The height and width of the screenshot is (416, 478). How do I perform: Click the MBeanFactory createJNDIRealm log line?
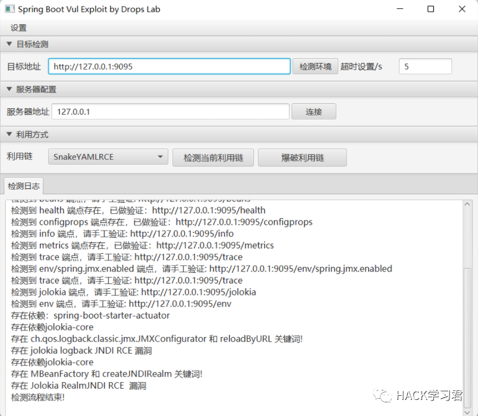click(x=106, y=374)
